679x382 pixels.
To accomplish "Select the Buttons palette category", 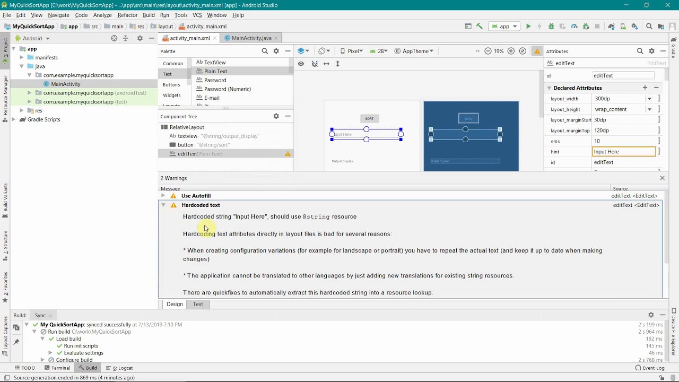I will [171, 85].
